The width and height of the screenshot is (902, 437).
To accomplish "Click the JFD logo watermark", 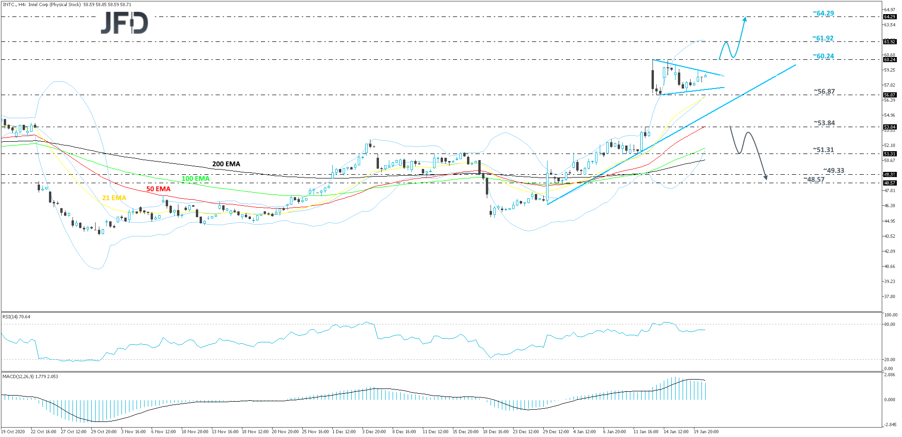I will coord(124,23).
